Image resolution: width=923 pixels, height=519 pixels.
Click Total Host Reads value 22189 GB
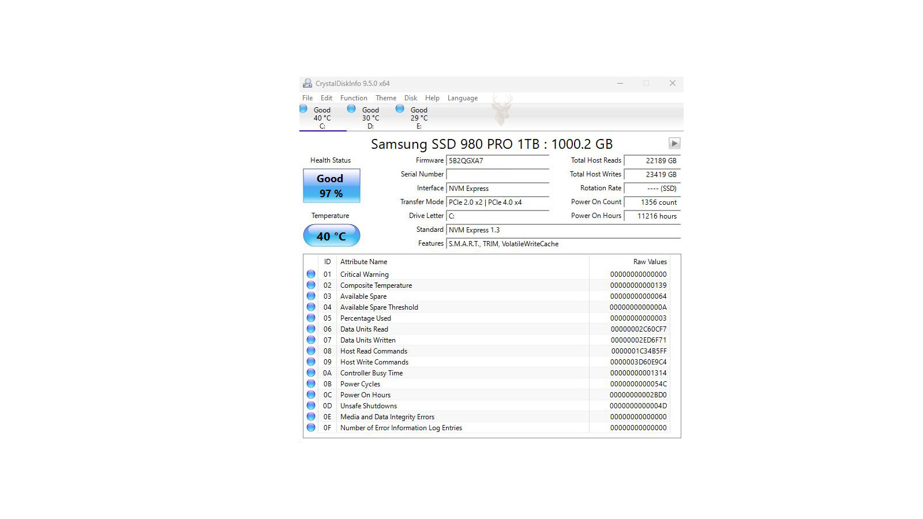click(x=652, y=161)
